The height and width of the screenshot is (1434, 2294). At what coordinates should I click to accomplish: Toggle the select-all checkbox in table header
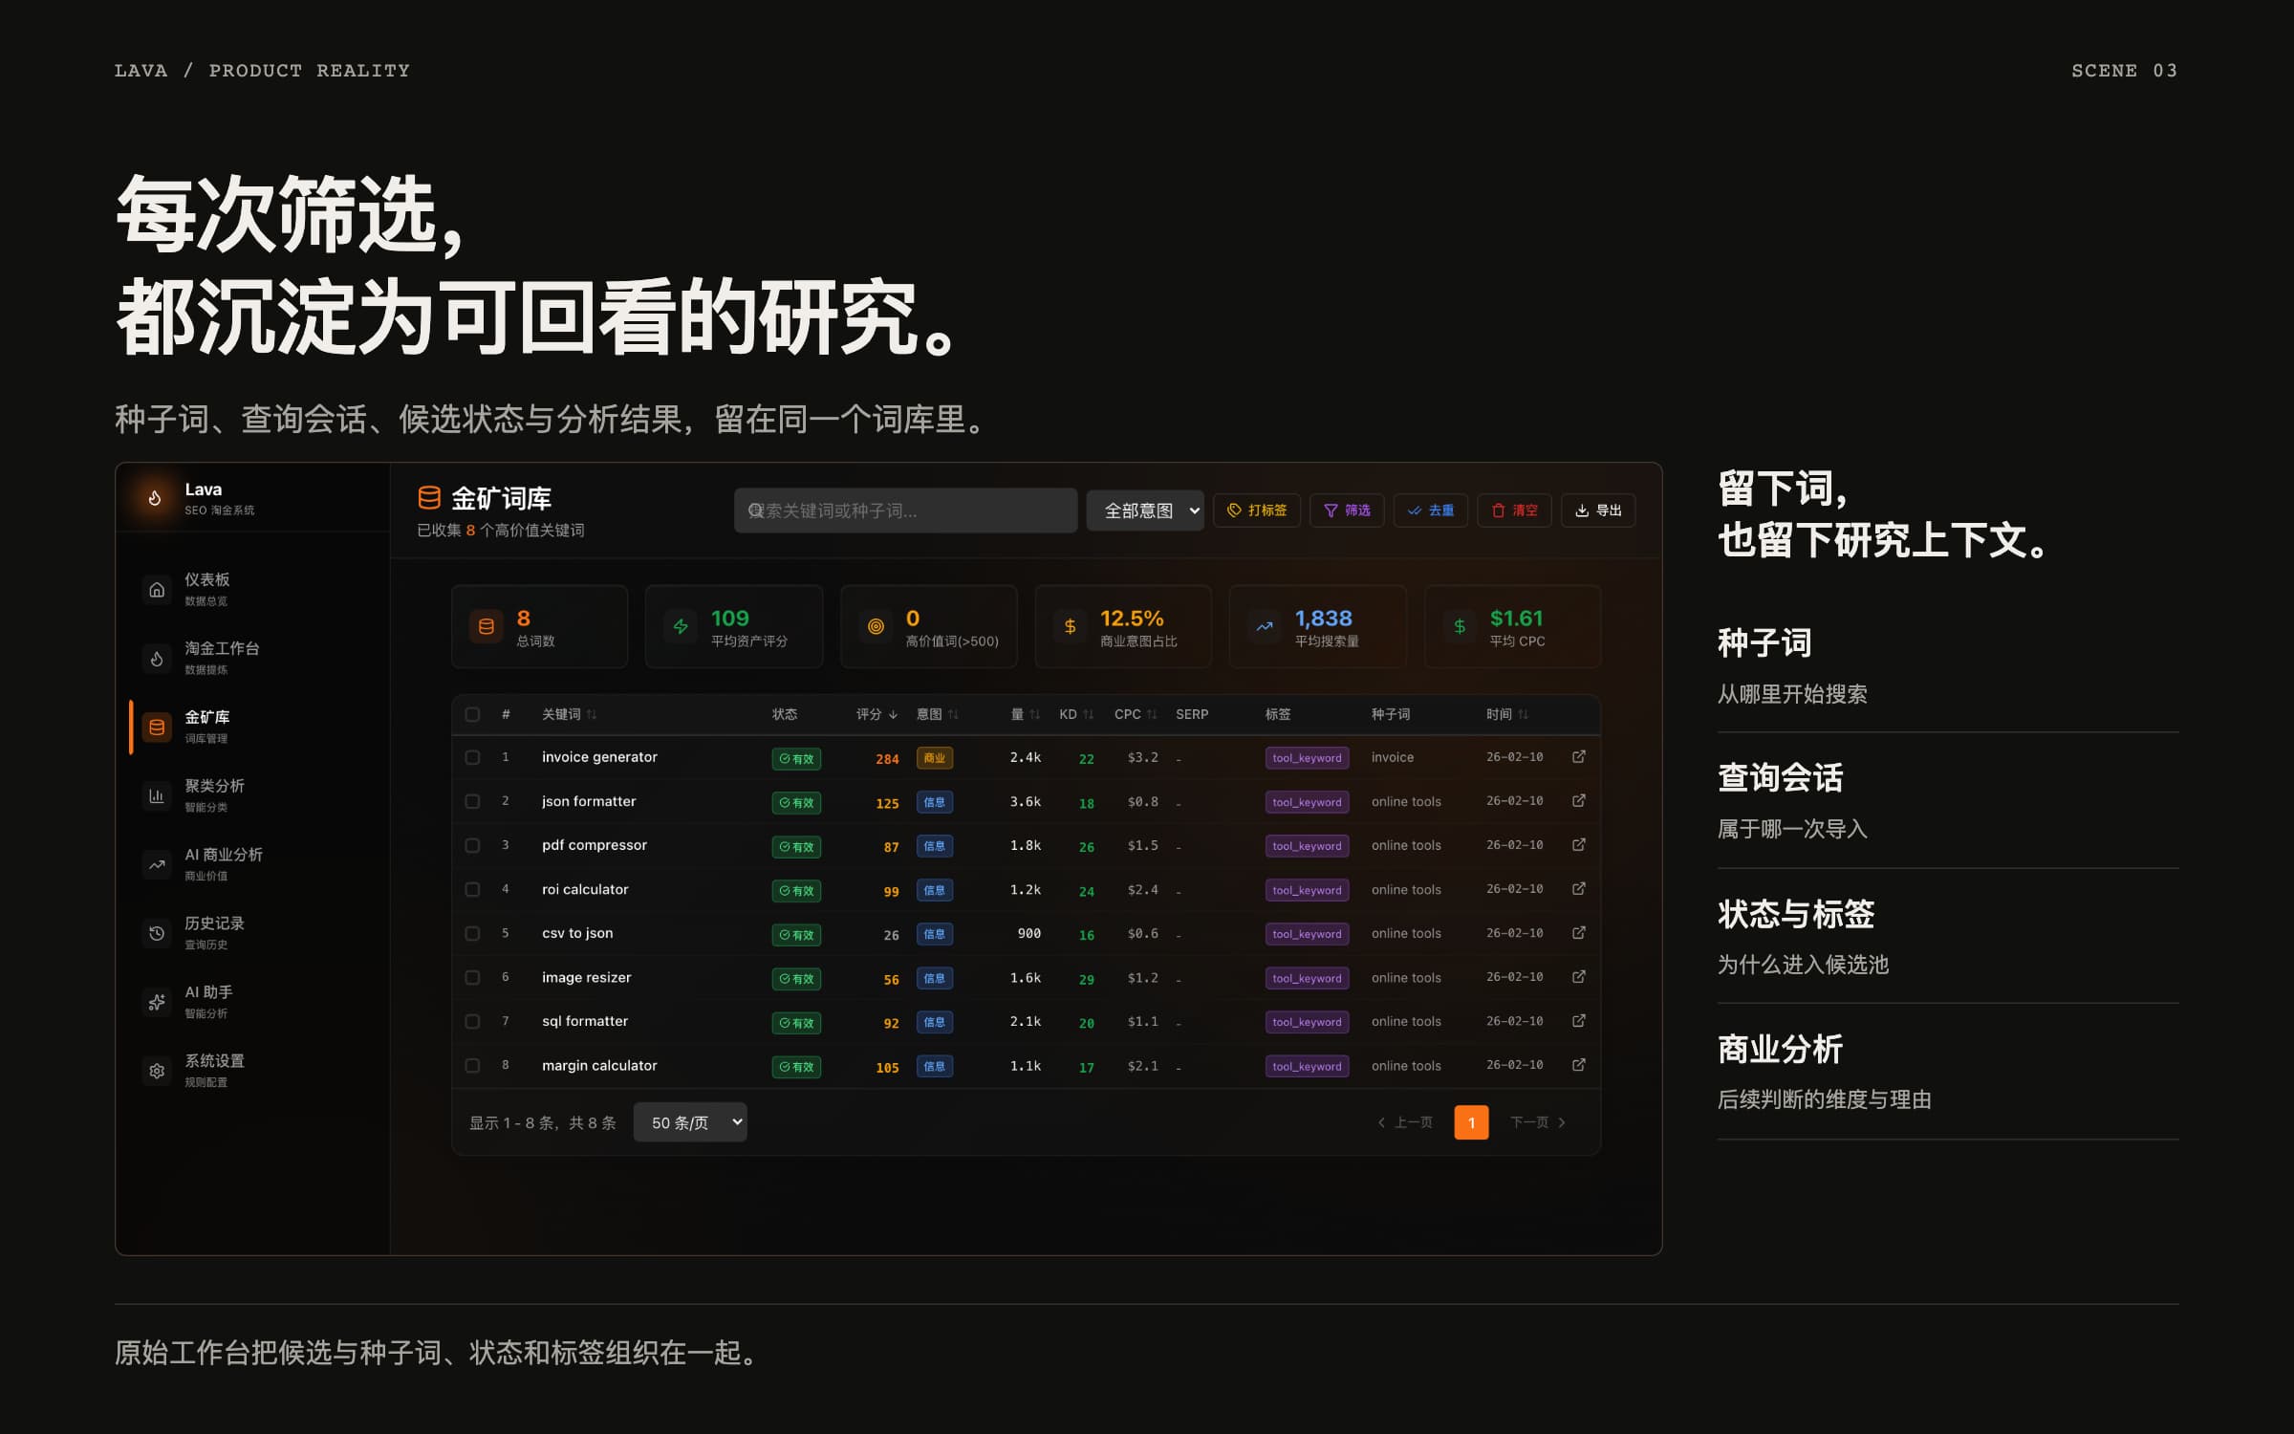pos(472,714)
